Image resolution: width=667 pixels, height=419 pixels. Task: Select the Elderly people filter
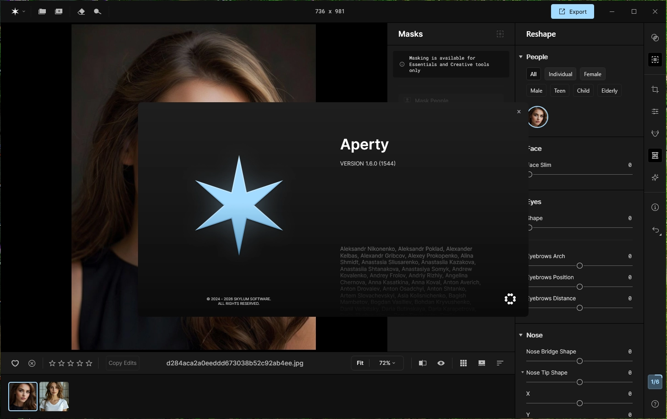[609, 91]
